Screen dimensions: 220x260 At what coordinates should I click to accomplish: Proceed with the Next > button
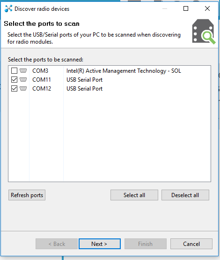(100, 244)
